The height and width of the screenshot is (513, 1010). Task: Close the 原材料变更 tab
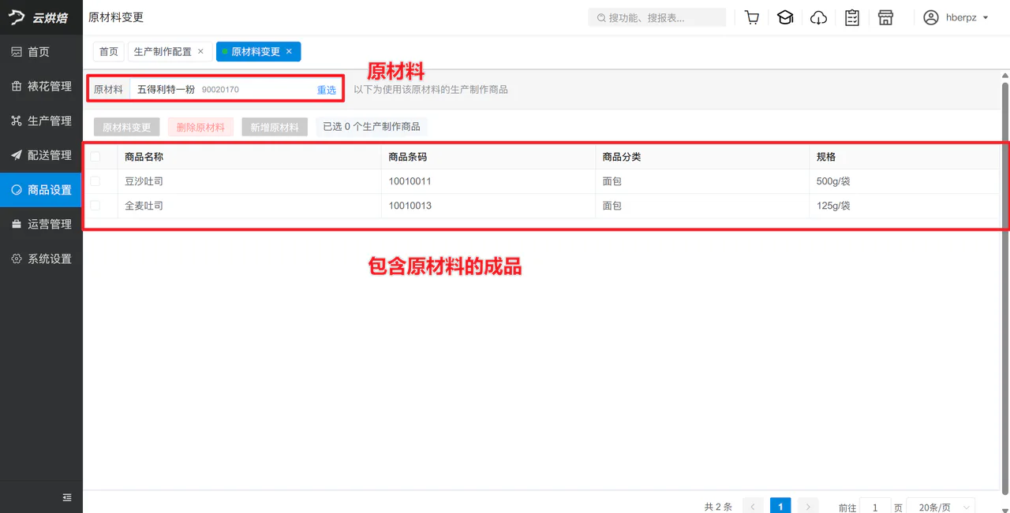(x=289, y=51)
